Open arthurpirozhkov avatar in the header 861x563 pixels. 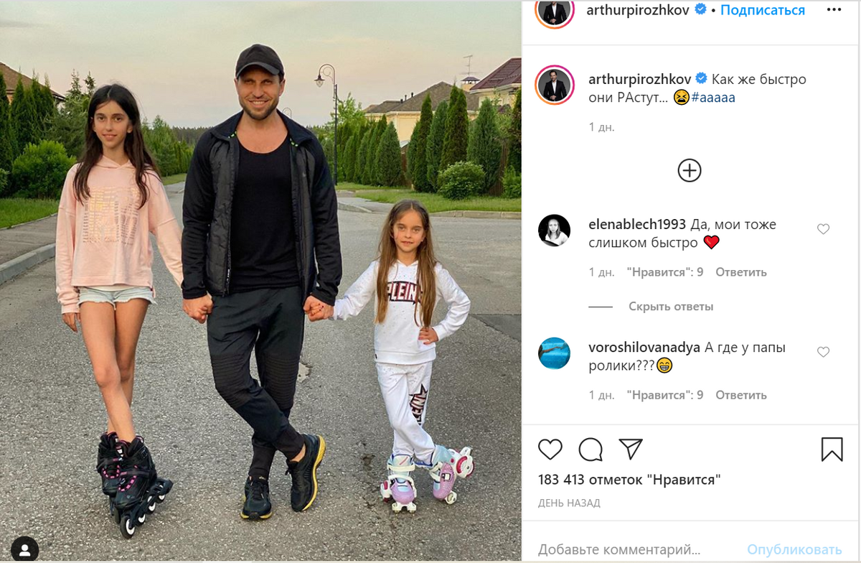[x=554, y=10]
